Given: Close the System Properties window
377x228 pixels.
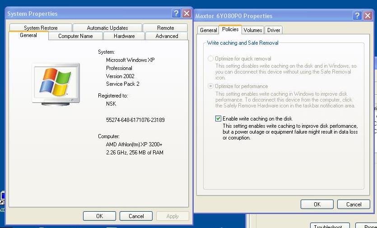Looking at the screenshot, I should (x=186, y=14).
